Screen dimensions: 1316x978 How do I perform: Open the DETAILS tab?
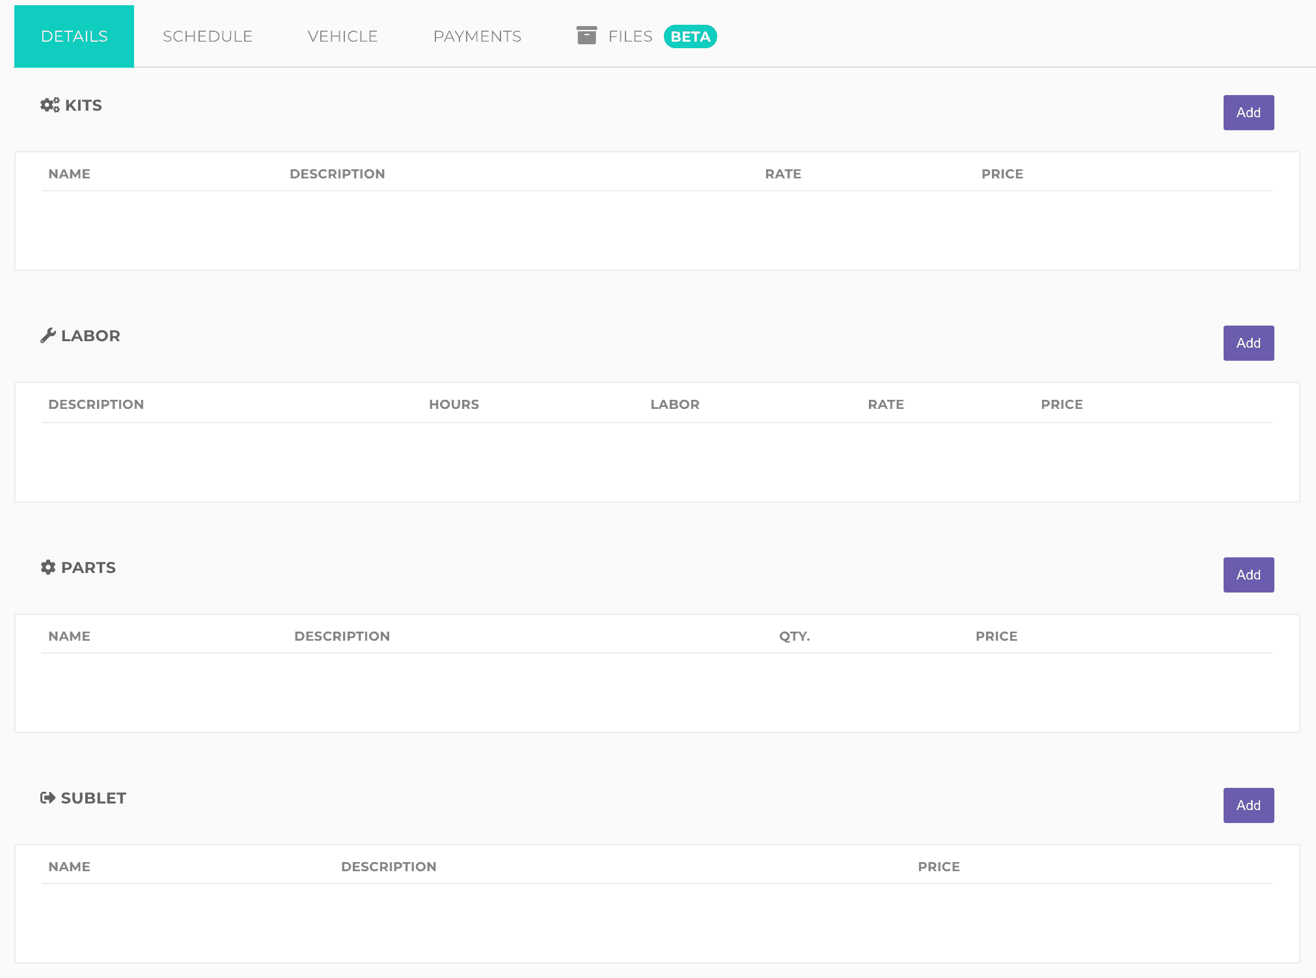[74, 36]
